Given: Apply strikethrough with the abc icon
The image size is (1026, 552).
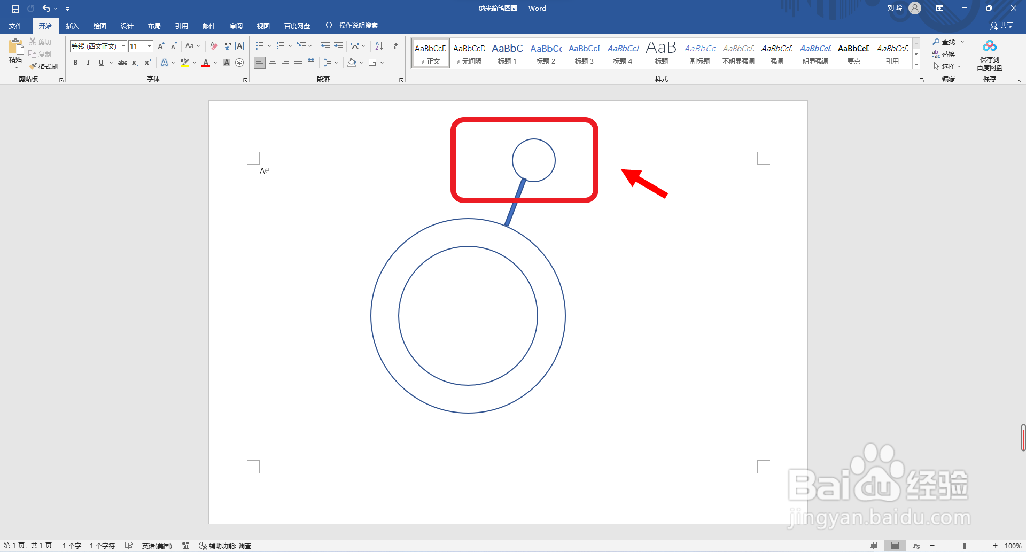Looking at the screenshot, I should [x=122, y=63].
